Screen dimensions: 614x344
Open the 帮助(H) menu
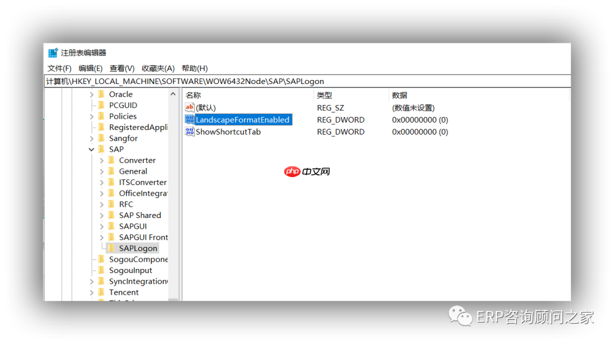[x=194, y=68]
